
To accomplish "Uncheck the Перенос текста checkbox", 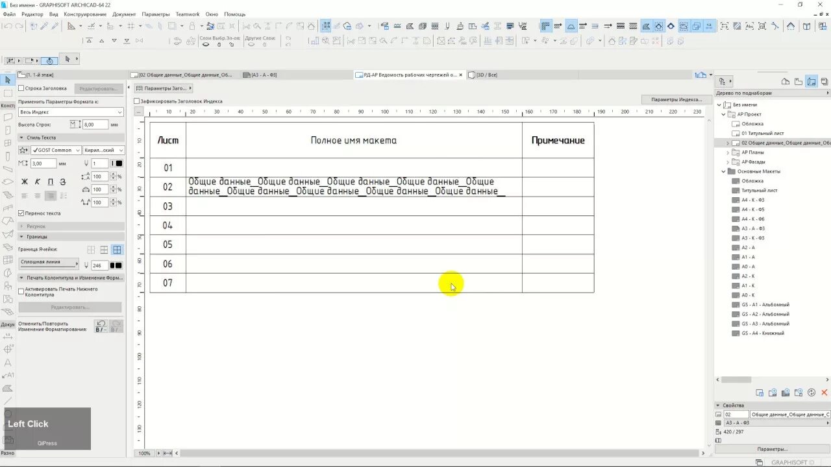I will click(21, 213).
